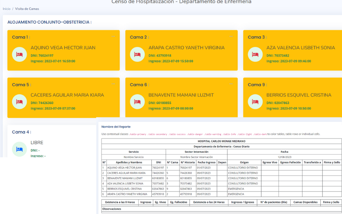Click the Observaciones row in the report

(x=112, y=209)
